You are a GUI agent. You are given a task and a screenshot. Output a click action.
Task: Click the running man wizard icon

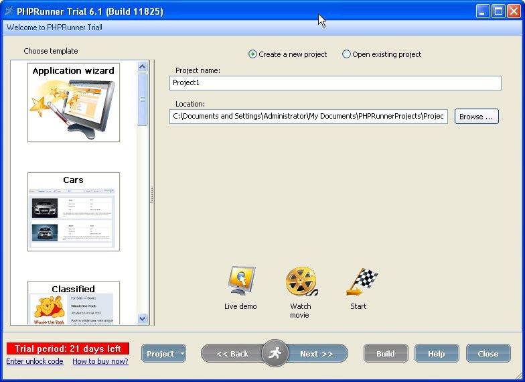(x=275, y=353)
